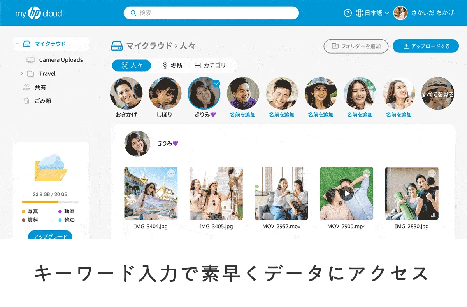Open the 日本語 language dropdown
This screenshot has width=467, height=307.
(372, 13)
